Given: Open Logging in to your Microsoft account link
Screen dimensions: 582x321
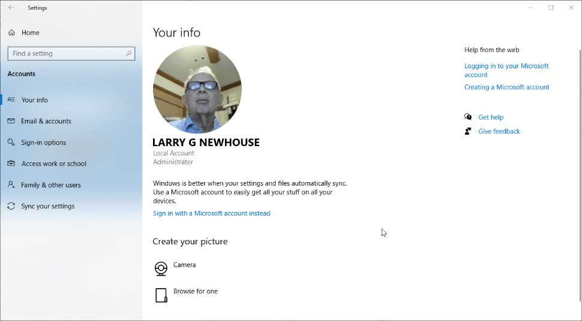Looking at the screenshot, I should tap(506, 70).
